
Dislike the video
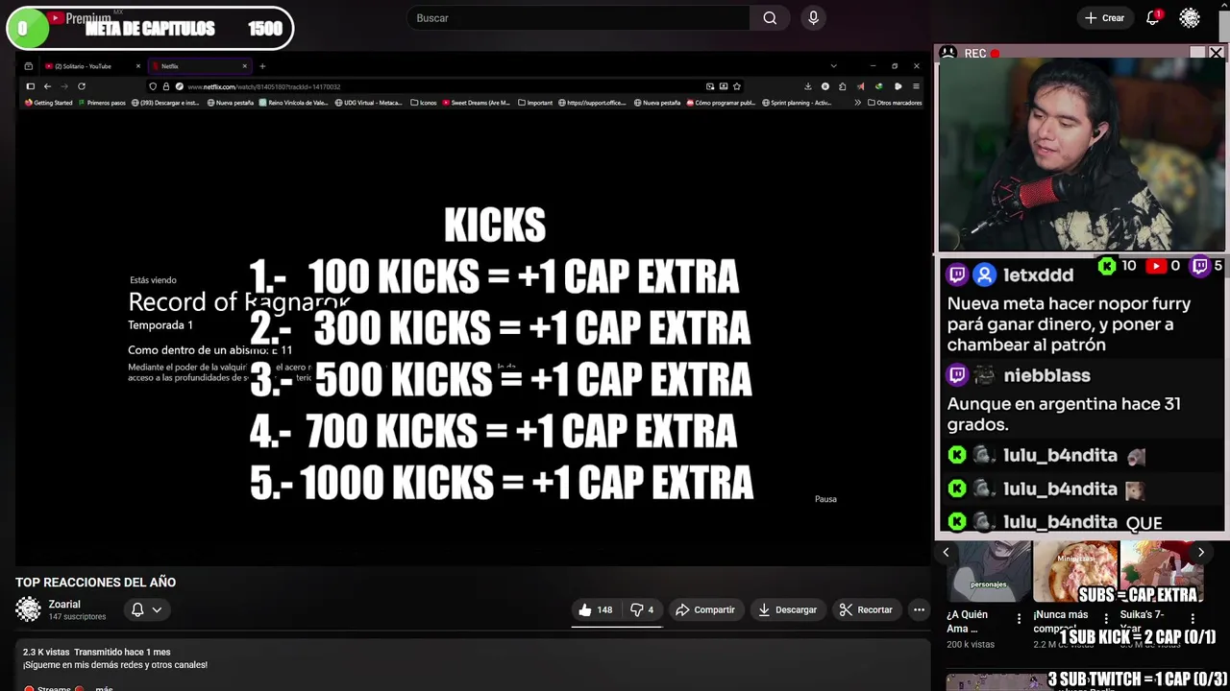[x=642, y=609]
